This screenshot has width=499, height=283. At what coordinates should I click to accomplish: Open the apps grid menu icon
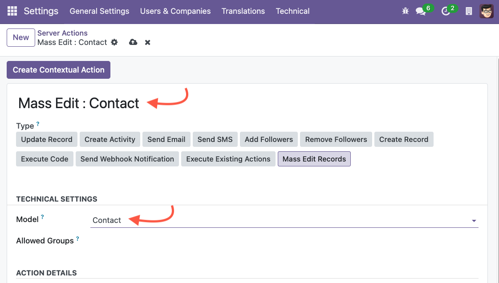[12, 11]
